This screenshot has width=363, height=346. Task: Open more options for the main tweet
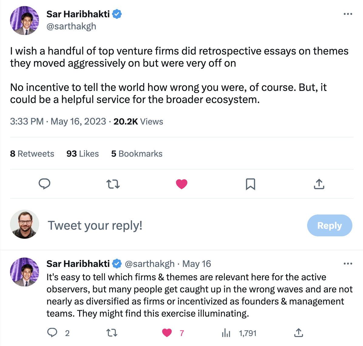click(348, 14)
